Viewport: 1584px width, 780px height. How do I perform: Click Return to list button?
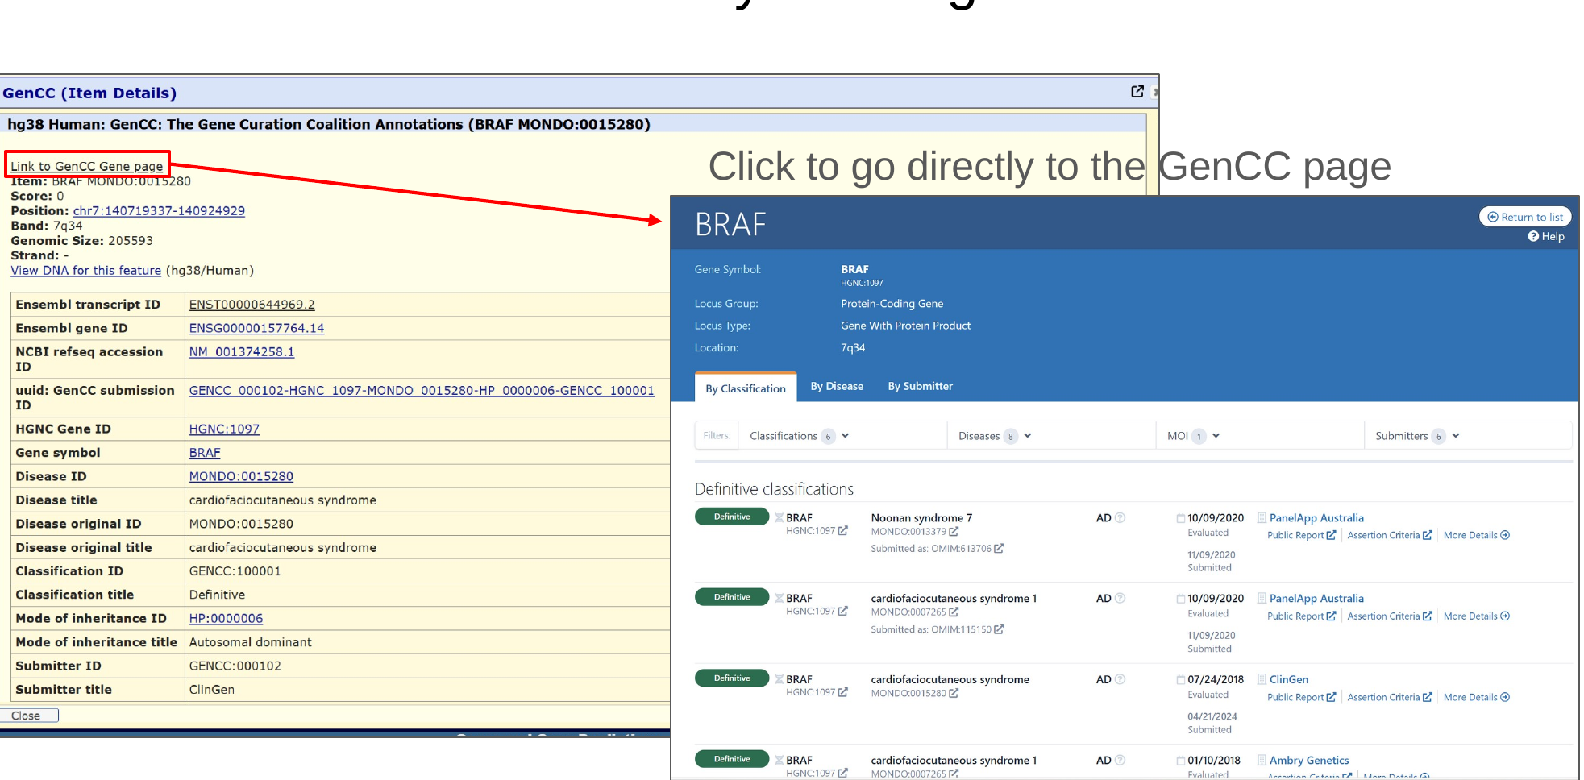[x=1525, y=217]
